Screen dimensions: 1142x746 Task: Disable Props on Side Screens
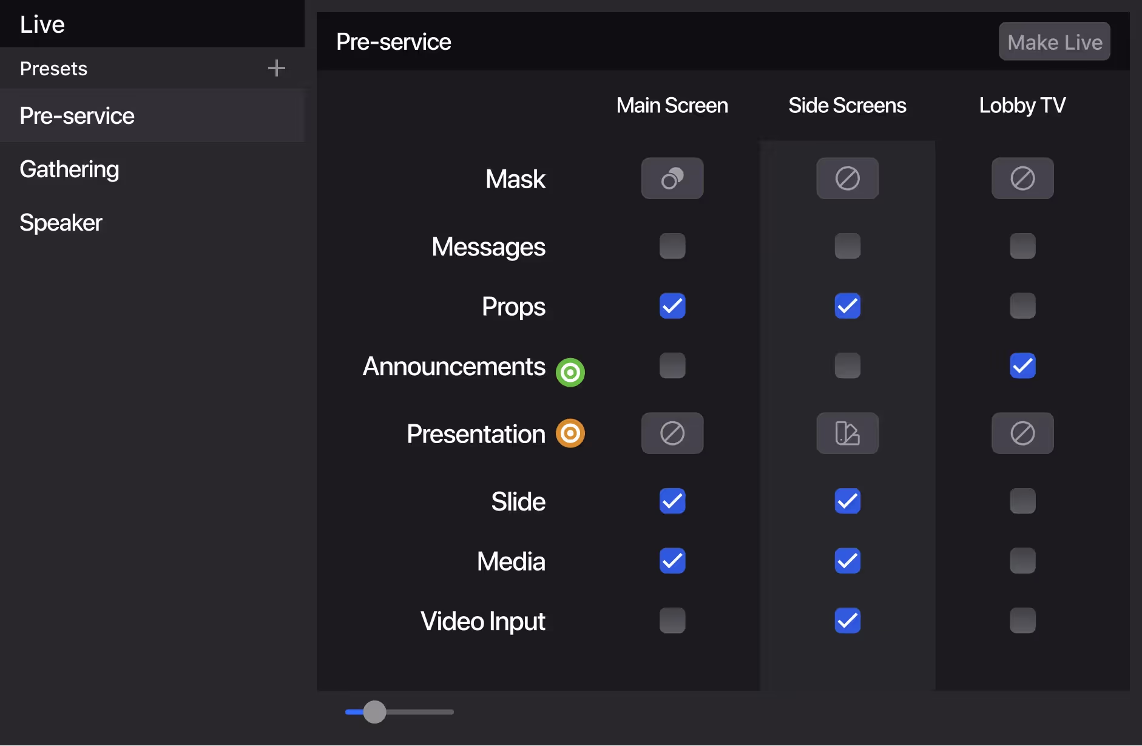[847, 306]
